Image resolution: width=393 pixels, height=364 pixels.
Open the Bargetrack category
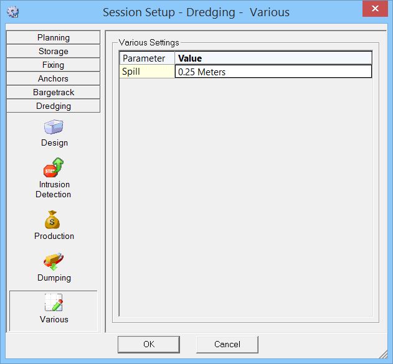pyautogui.click(x=54, y=92)
